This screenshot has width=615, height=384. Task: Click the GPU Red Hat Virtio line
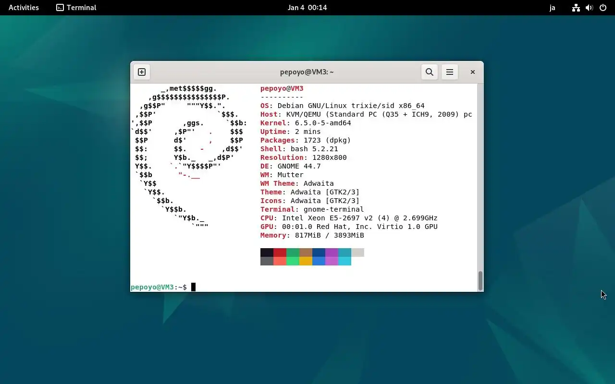click(x=349, y=227)
